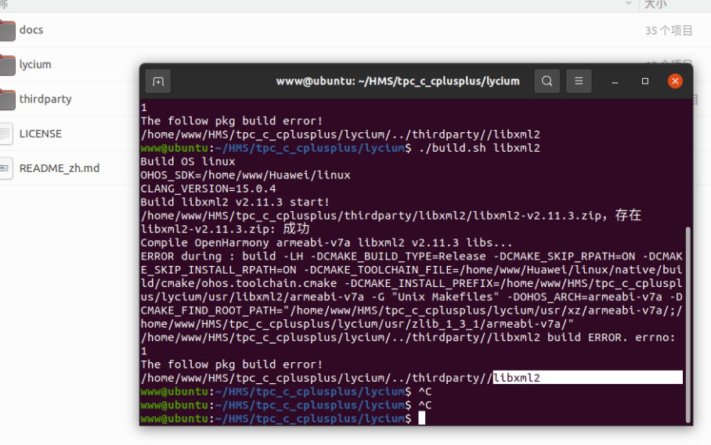Viewport: 711px width, 445px height.
Task: Select the docs folder icon
Action: [7, 31]
